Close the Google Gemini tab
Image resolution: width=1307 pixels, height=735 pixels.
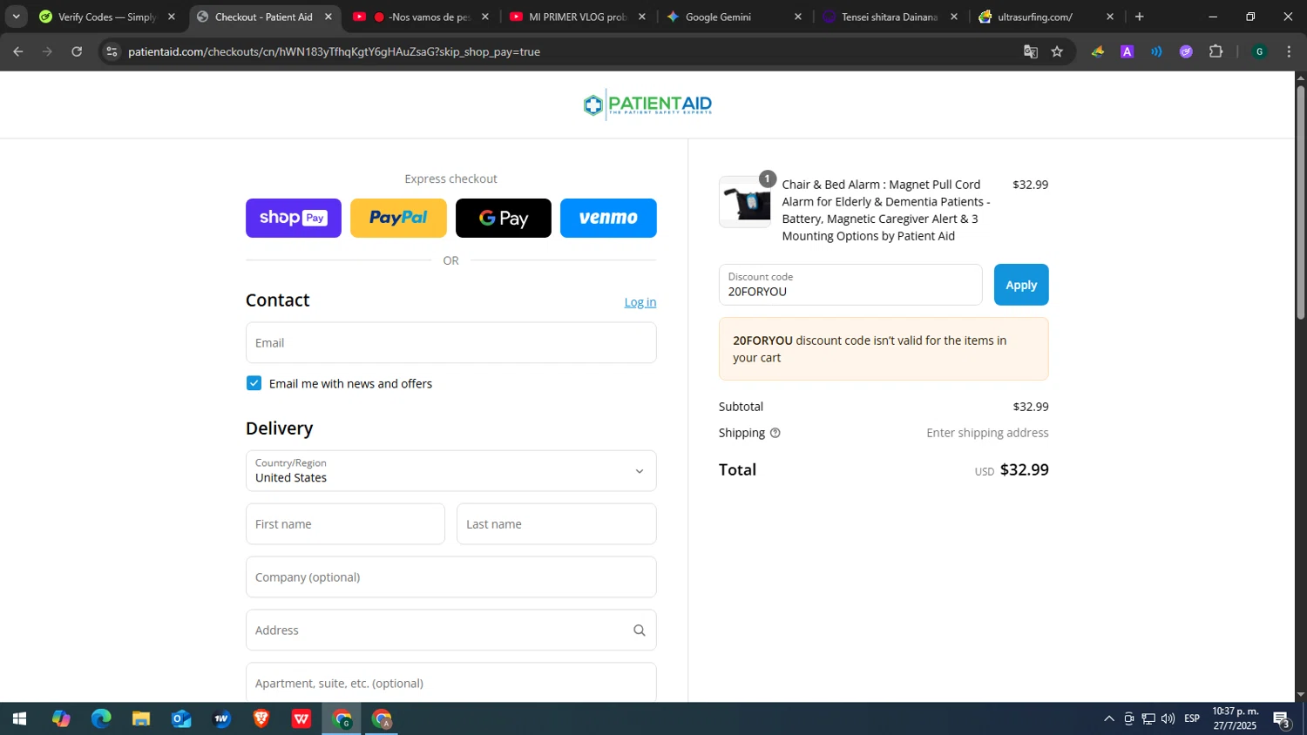pos(797,17)
